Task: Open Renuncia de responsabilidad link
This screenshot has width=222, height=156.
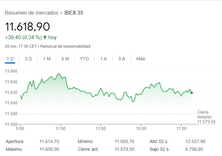Action: coord(65,46)
